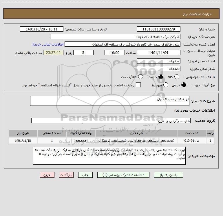This screenshot has width=223, height=216.
Task: Click the نوع فرآیند خرید label
Action: point(203,85)
